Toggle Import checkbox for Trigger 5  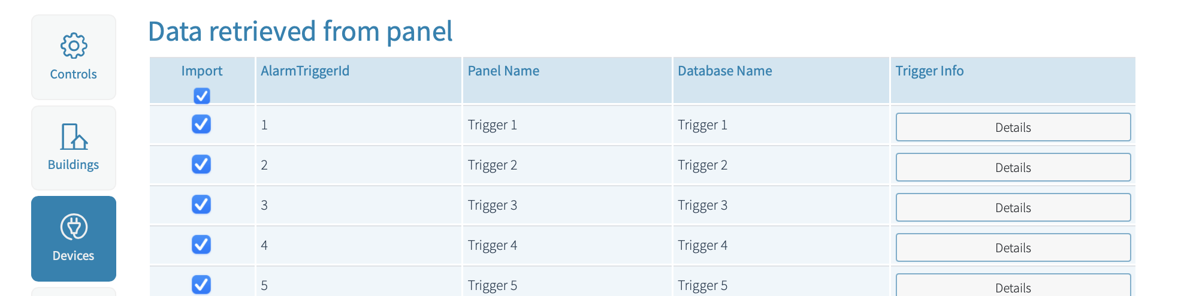[x=201, y=284]
